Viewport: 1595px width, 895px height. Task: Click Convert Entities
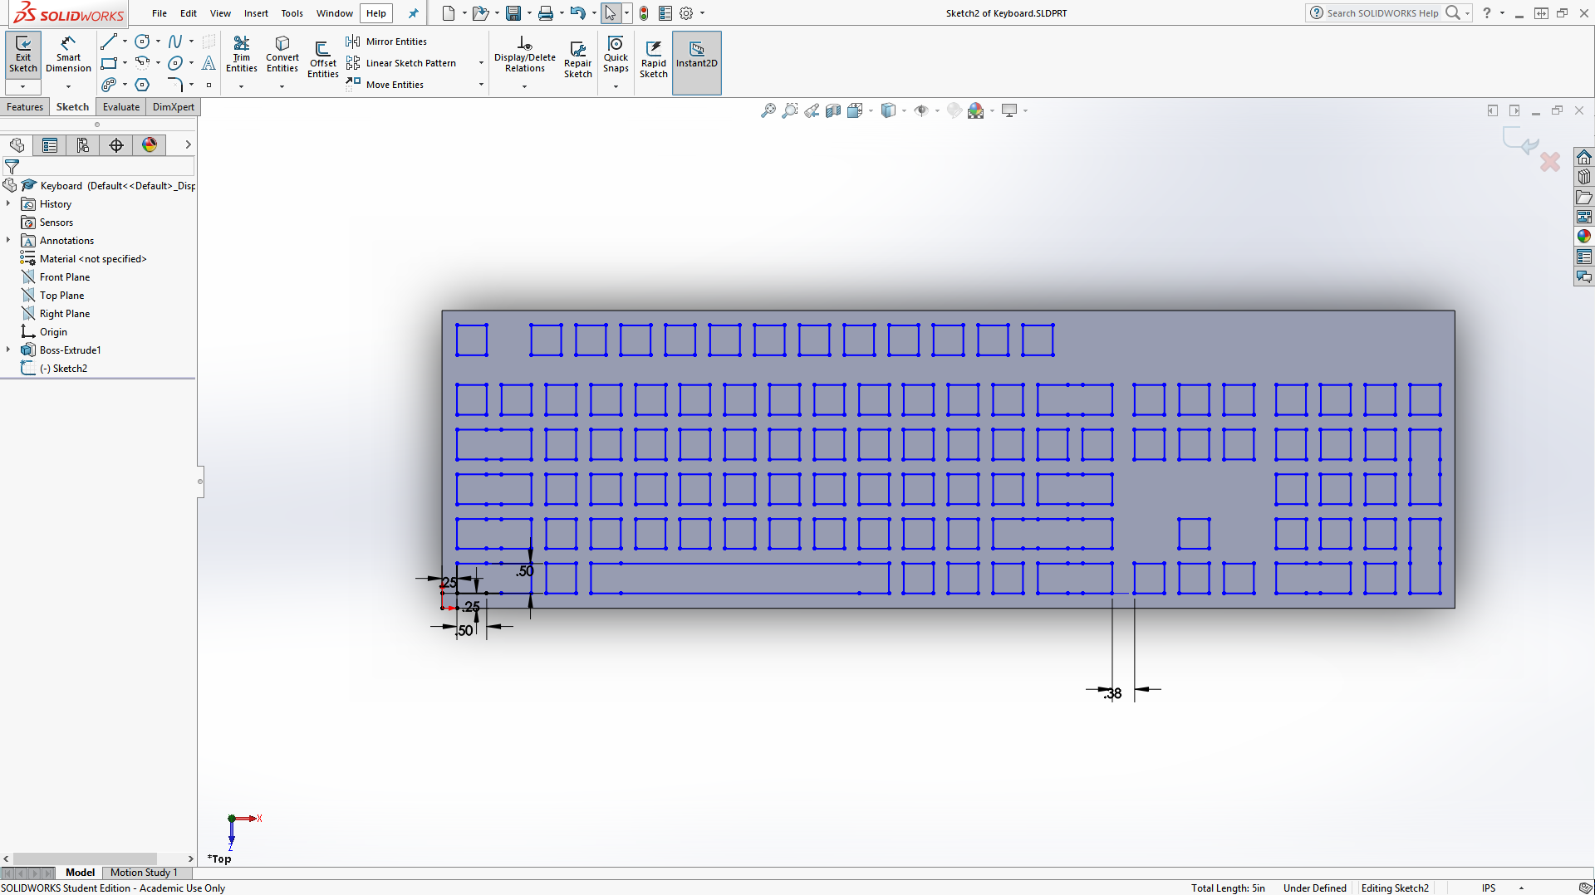pos(282,55)
